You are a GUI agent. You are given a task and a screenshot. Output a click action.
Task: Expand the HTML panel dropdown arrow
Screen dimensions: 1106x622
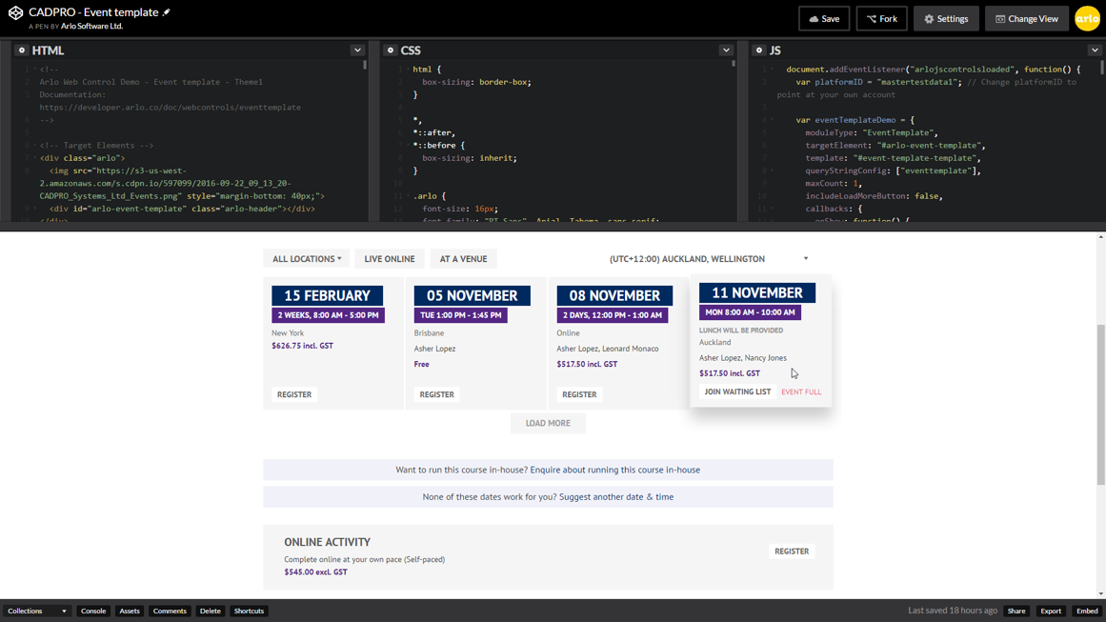357,50
